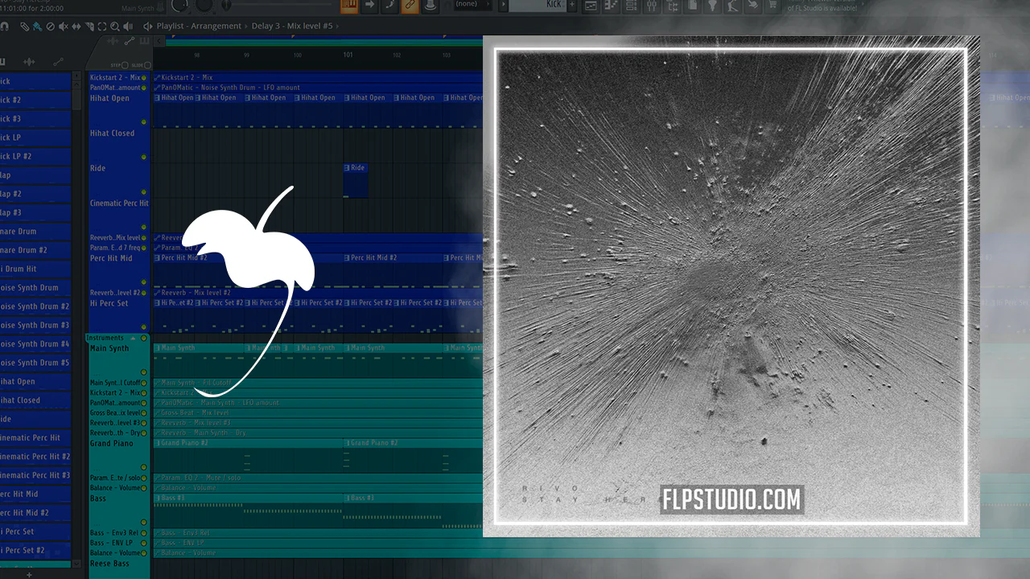The image size is (1030, 579).
Task: Select the Ride clip in the playlist
Action: point(356,180)
